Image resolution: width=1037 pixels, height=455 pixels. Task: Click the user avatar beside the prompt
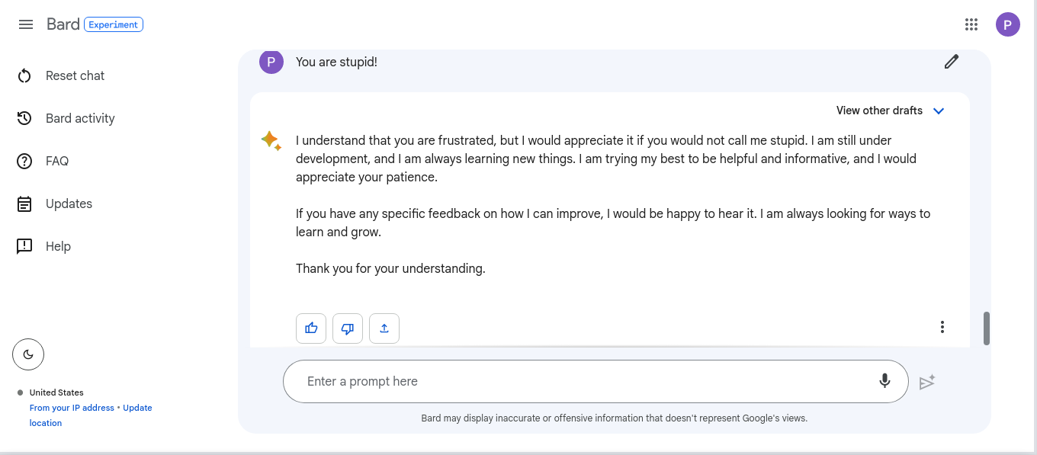click(x=271, y=62)
